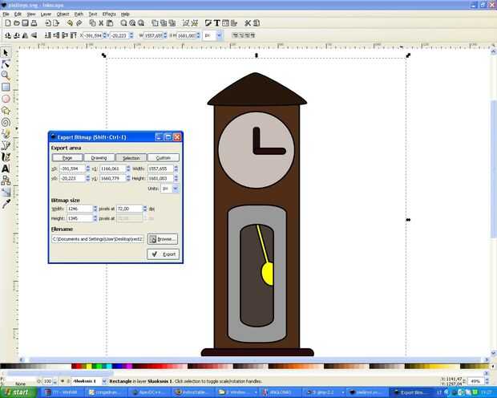Pick the red swatch in palette
Viewport: 497px width, 398px height.
click(78, 366)
